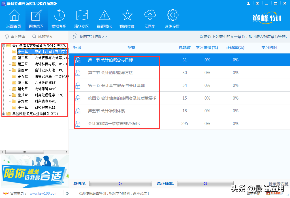Click lock icon of 第五节 会计准则体系
Viewport: 290px width, 198px height.
tap(78, 111)
